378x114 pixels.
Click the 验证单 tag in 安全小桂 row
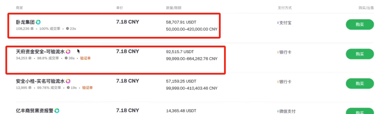pyautogui.click(x=88, y=88)
